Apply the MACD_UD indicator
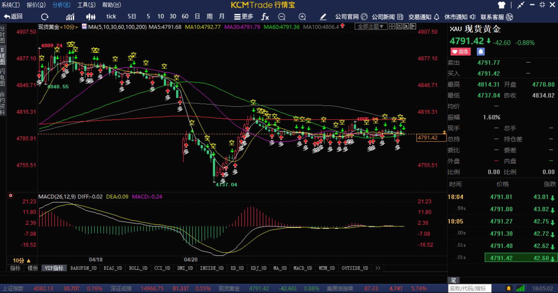558x293 pixels. tap(303, 268)
